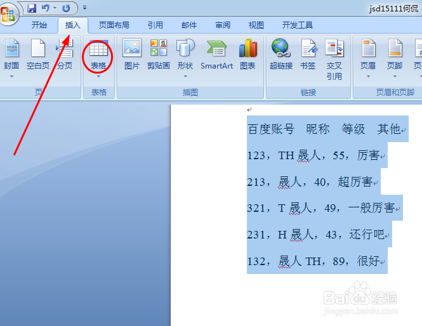This screenshot has height=326, width=422.
Task: Open the 视图 tab
Action: [256, 25]
